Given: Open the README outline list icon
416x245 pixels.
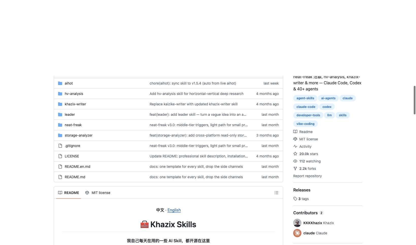Looking at the screenshot, I should 276,193.
